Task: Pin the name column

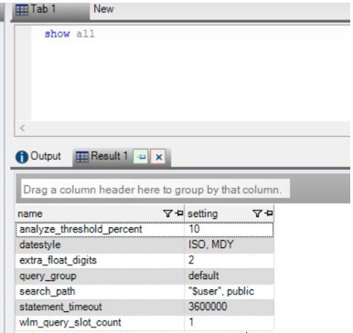Action: [179, 213]
